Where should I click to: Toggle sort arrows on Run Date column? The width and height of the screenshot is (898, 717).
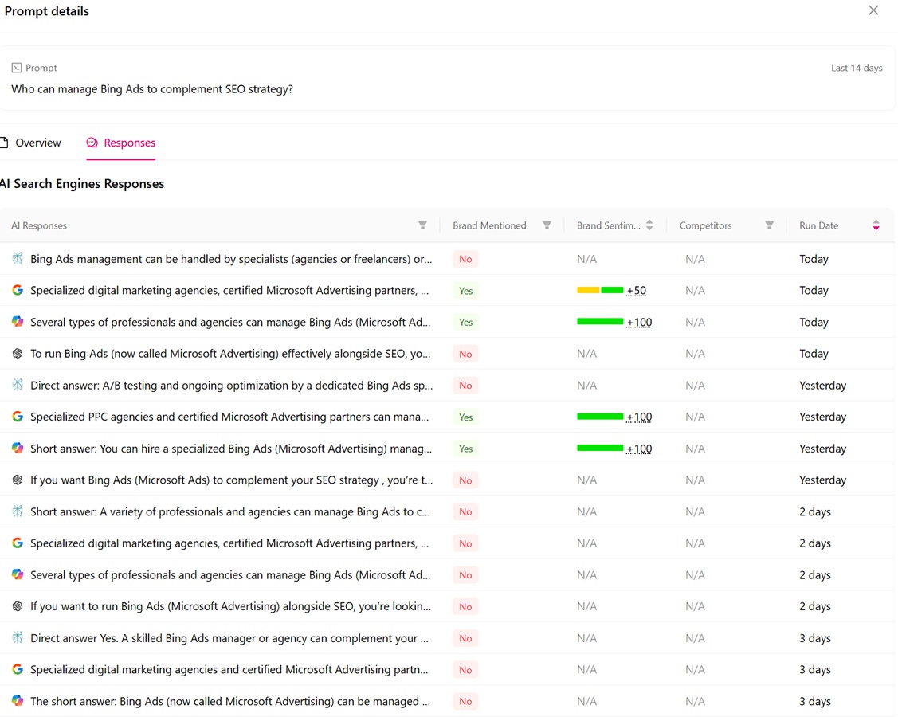click(876, 225)
